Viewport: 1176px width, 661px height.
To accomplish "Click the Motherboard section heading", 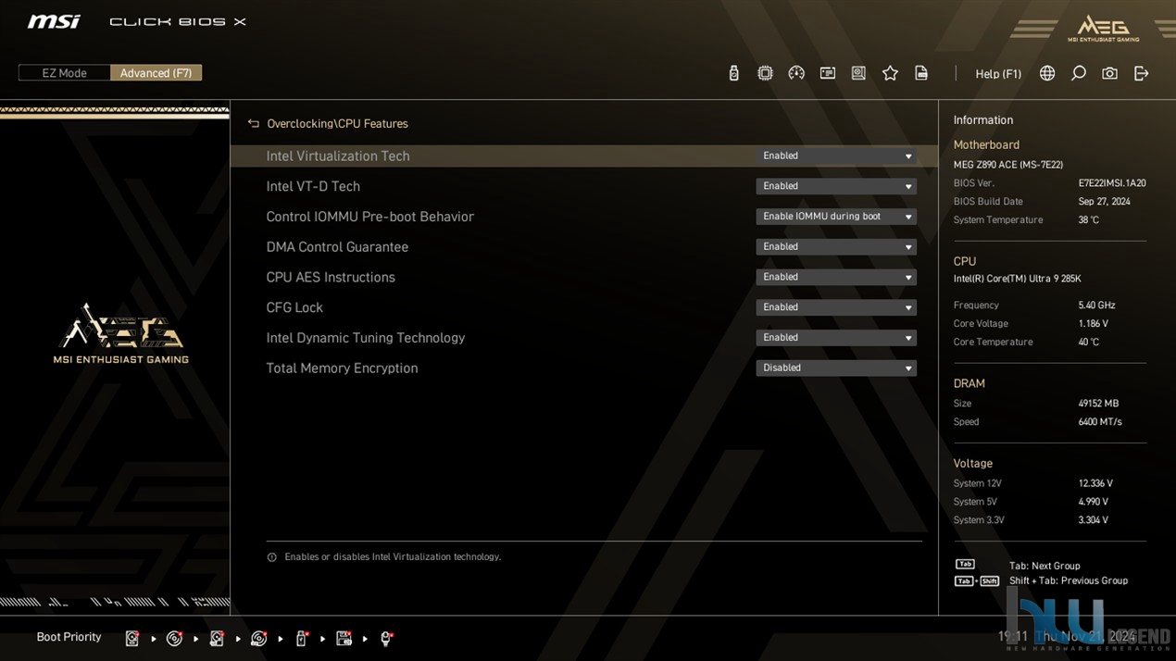I will coord(986,145).
